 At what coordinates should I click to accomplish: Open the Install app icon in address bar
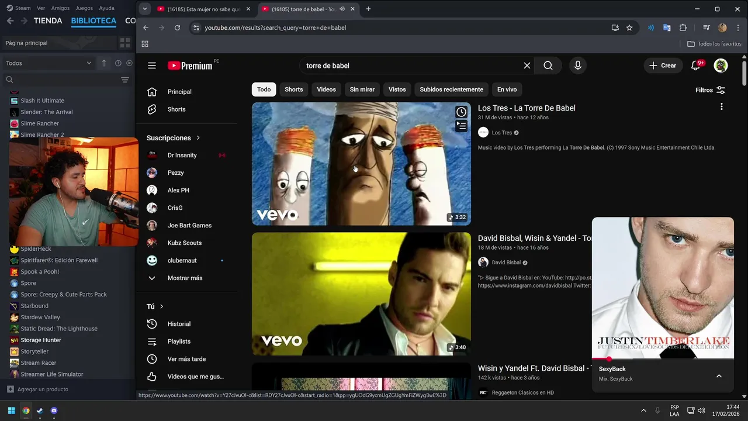tap(615, 27)
